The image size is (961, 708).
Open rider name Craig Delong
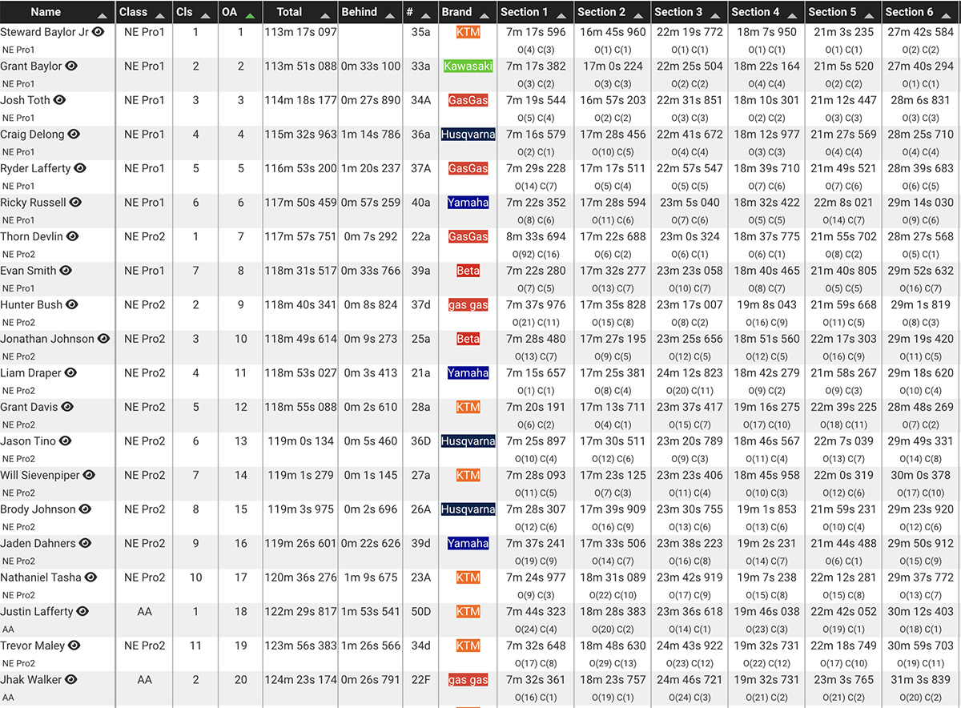32,135
